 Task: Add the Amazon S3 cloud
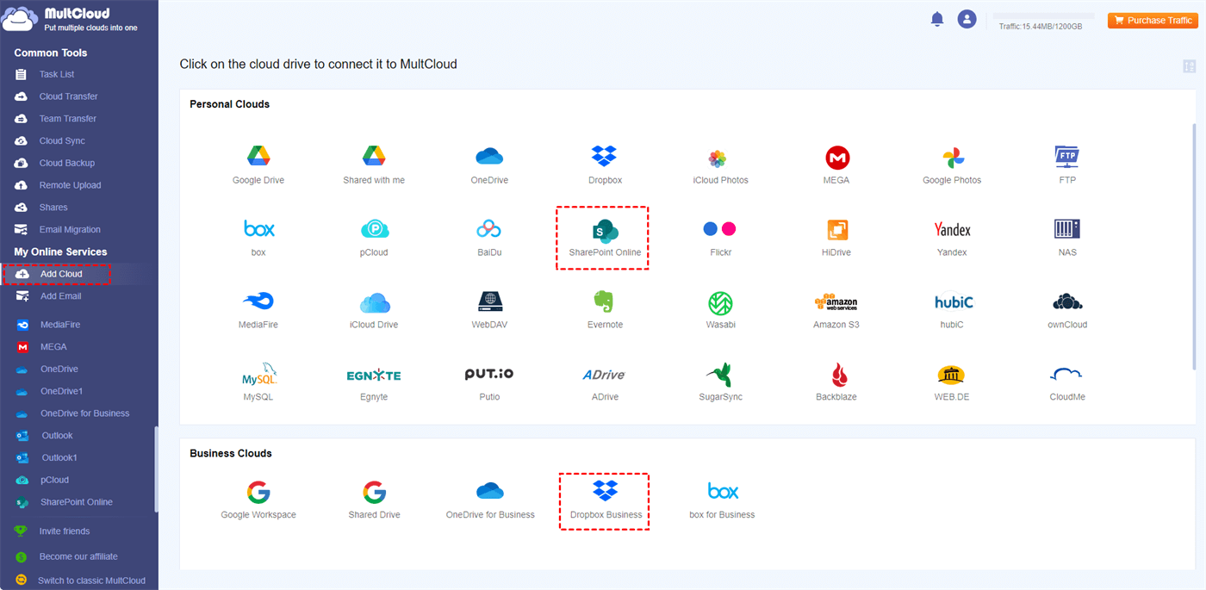point(836,309)
